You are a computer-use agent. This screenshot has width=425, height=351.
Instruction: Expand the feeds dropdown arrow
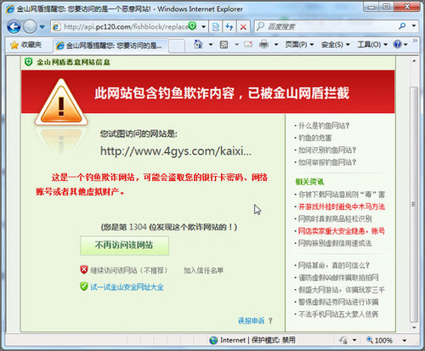[236, 44]
